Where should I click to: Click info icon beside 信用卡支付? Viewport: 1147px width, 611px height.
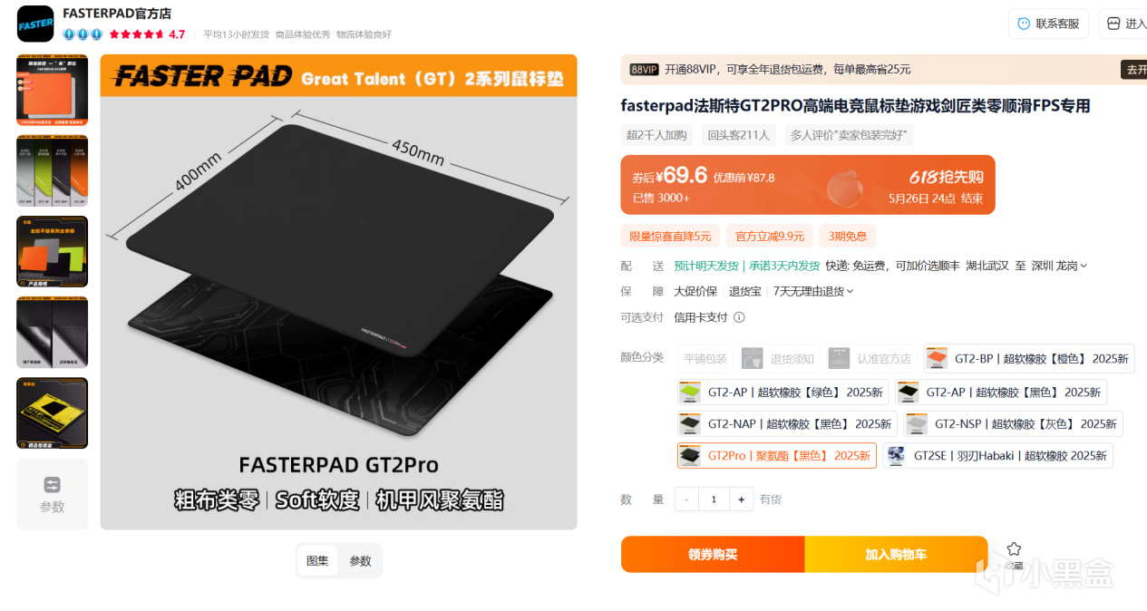[x=739, y=317]
